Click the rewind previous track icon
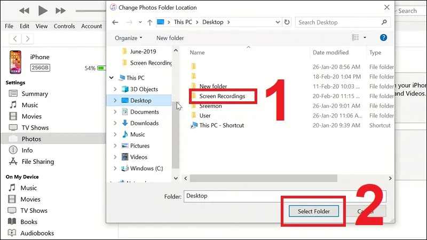 pos(24,11)
